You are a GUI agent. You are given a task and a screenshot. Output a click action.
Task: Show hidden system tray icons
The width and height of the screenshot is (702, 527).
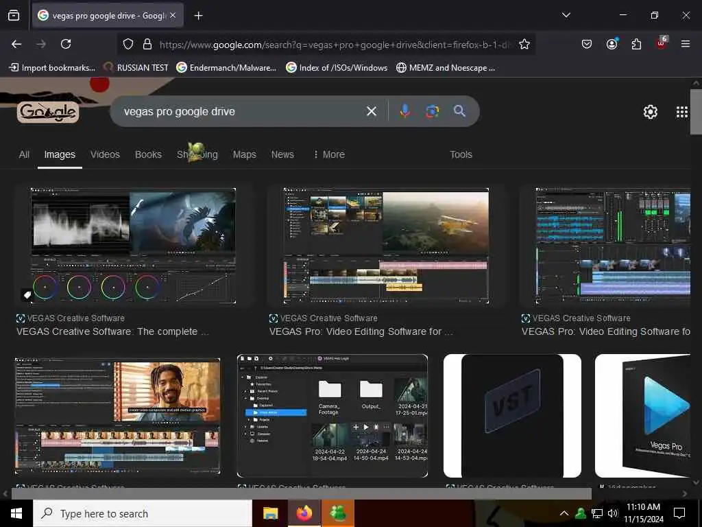click(564, 513)
